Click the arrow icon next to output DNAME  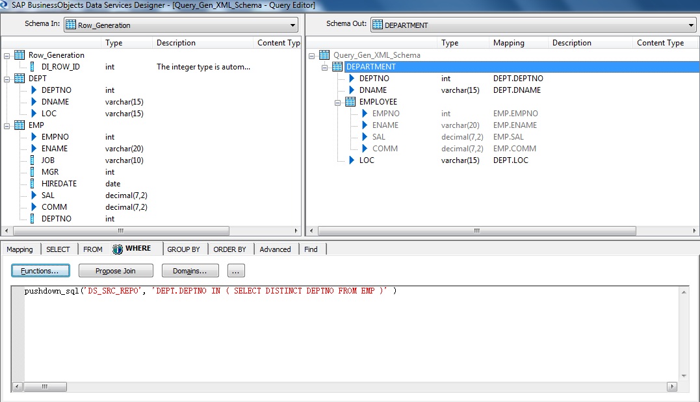352,90
